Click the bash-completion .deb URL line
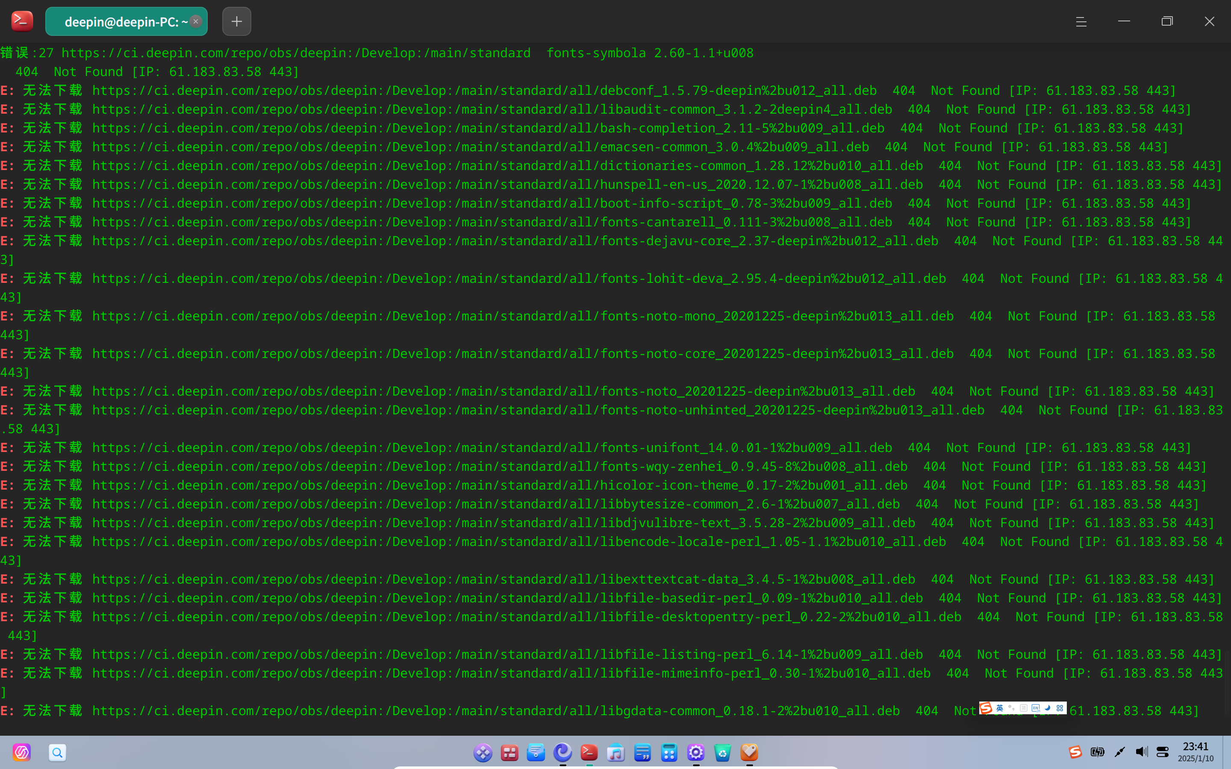Viewport: 1231px width, 769px height. (x=488, y=128)
